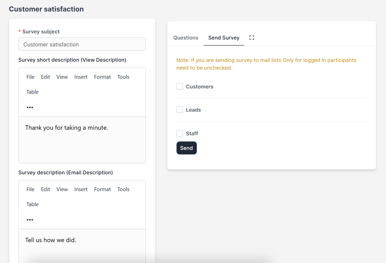Open Insert menu in short description editor
Screen dimensions: 386x263
click(x=81, y=77)
